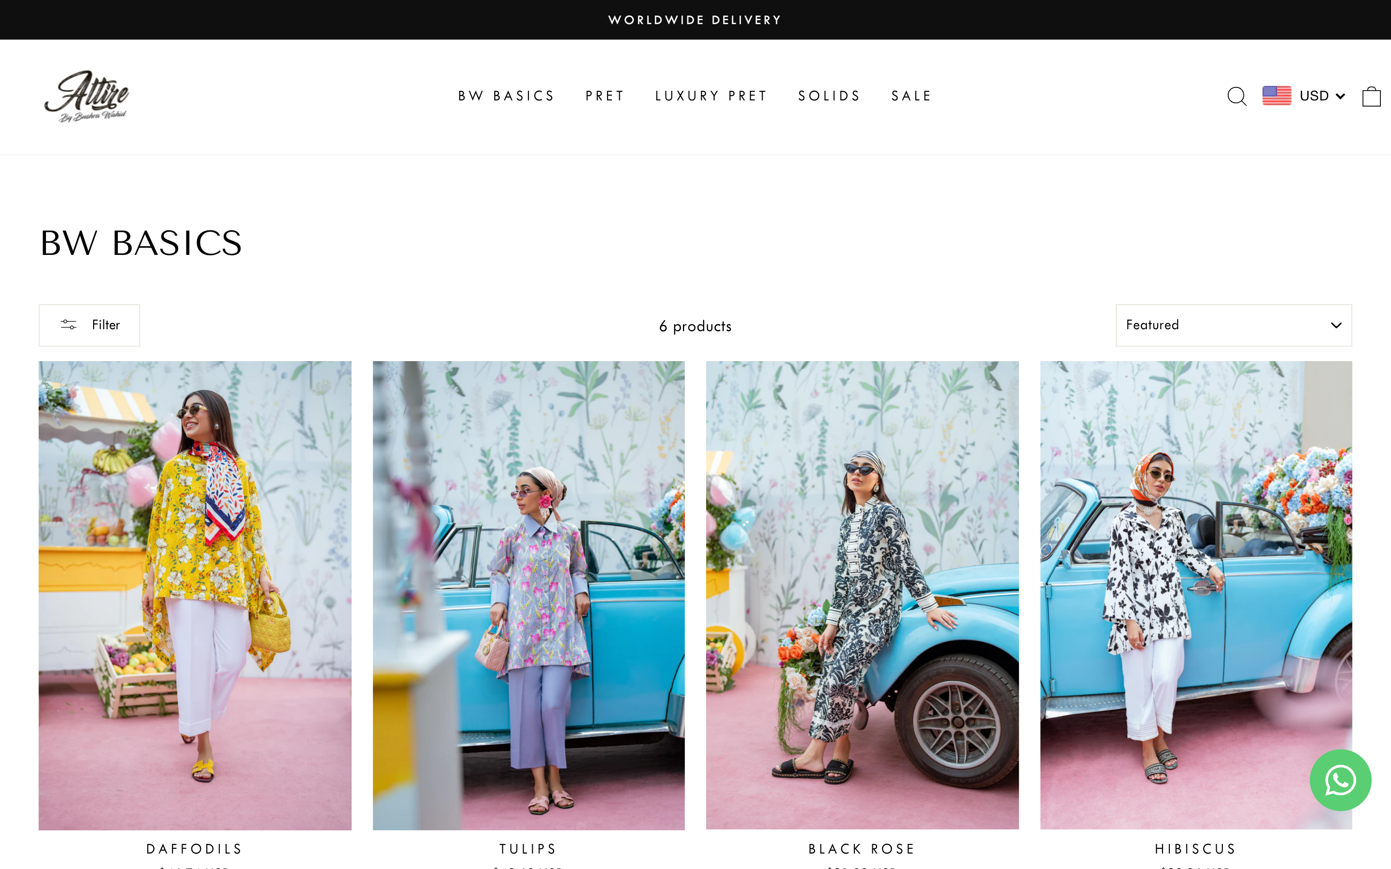
Task: Open the Solids navigation item
Action: point(829,96)
